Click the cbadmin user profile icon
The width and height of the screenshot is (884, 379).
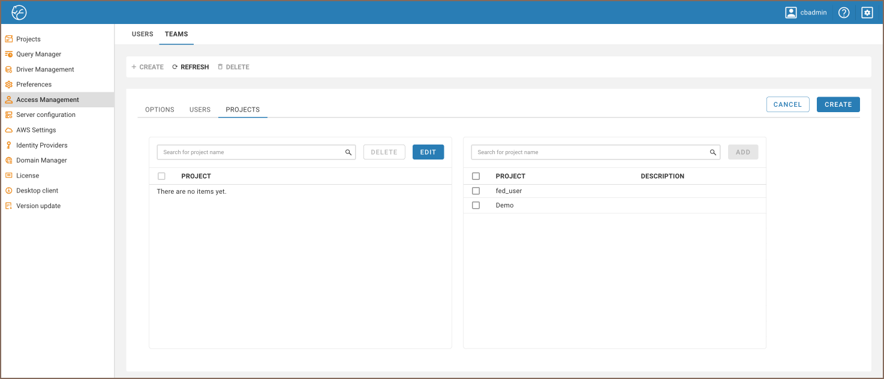pos(791,13)
